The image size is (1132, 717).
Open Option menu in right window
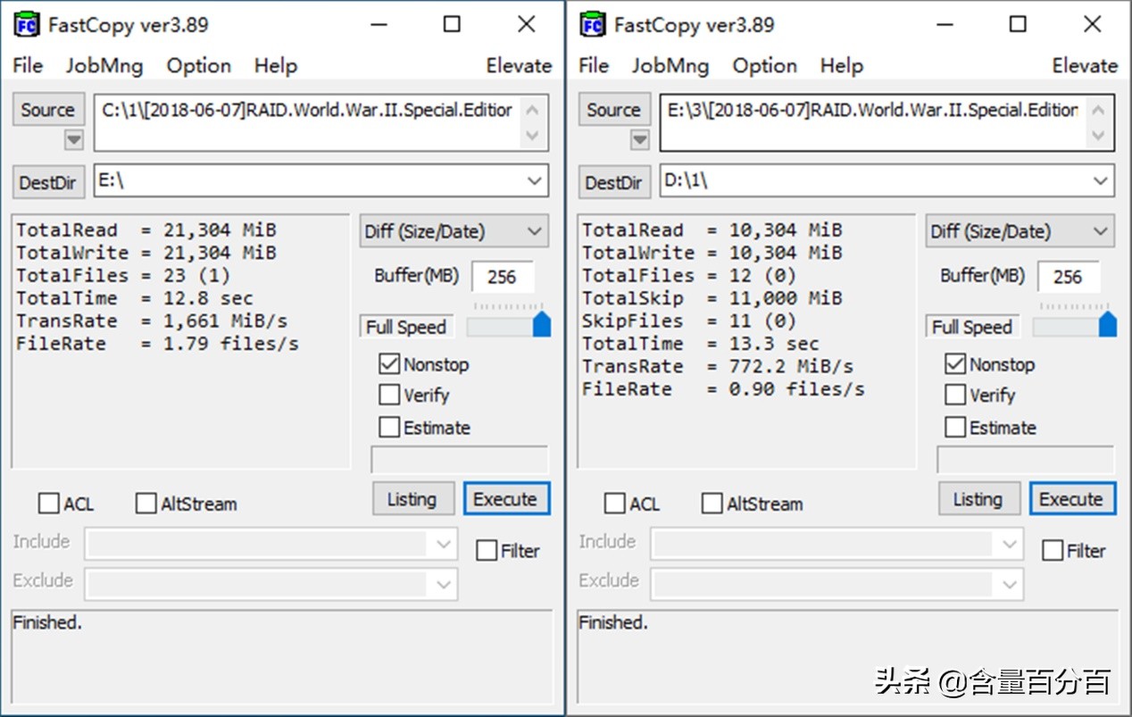(765, 65)
